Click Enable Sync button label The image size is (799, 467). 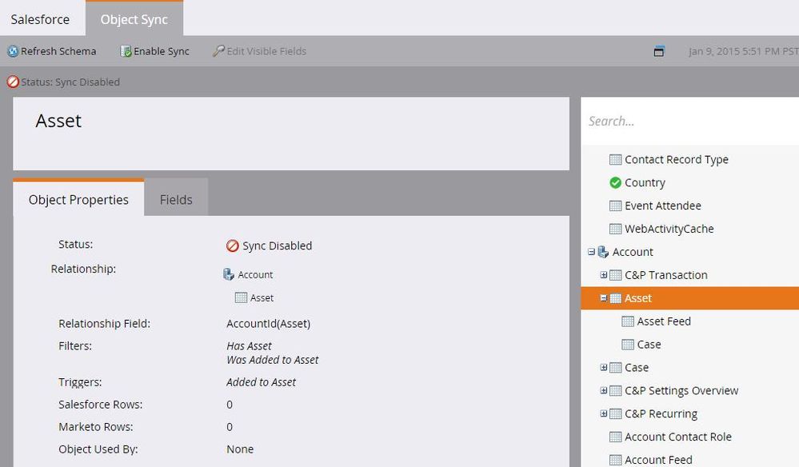162,51
